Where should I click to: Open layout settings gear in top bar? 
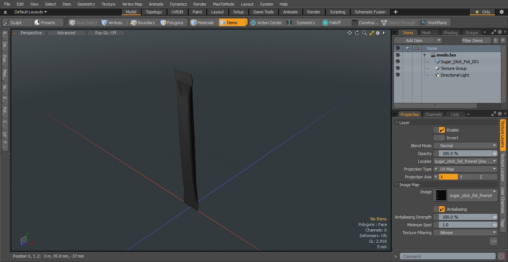tap(501, 12)
